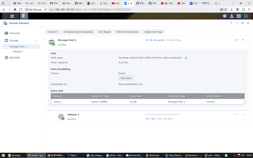Click the Drive Size column header
The width and height of the screenshot is (253, 158).
point(135,96)
